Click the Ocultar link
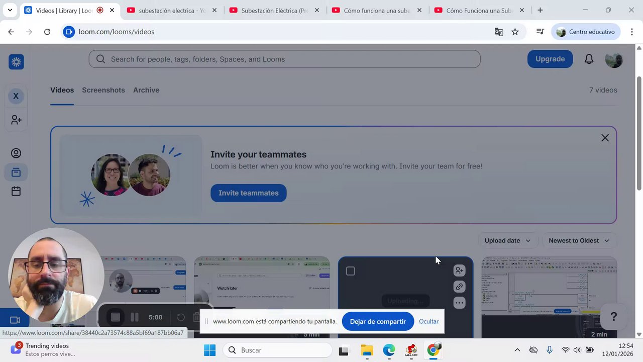Screen dimensions: 643x362 428,321
